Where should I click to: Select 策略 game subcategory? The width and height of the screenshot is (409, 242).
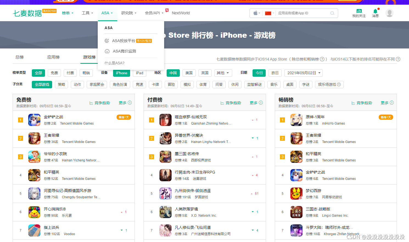click(x=61, y=84)
